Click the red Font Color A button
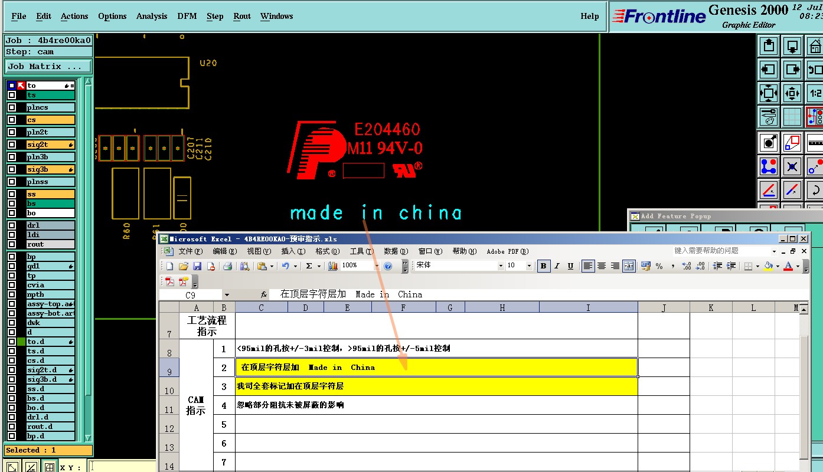Image resolution: width=823 pixels, height=472 pixels. [788, 266]
